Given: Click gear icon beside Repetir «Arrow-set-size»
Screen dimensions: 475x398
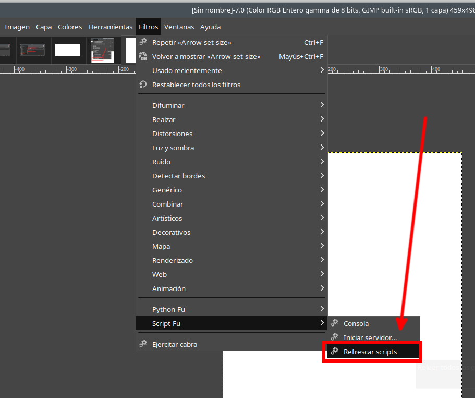Looking at the screenshot, I should (143, 42).
